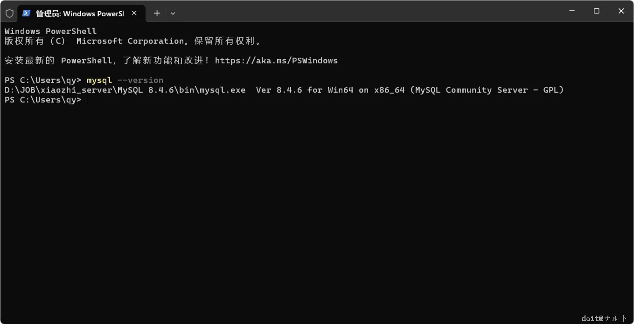Maximize the terminal window
The height and width of the screenshot is (324, 634).
[596, 11]
